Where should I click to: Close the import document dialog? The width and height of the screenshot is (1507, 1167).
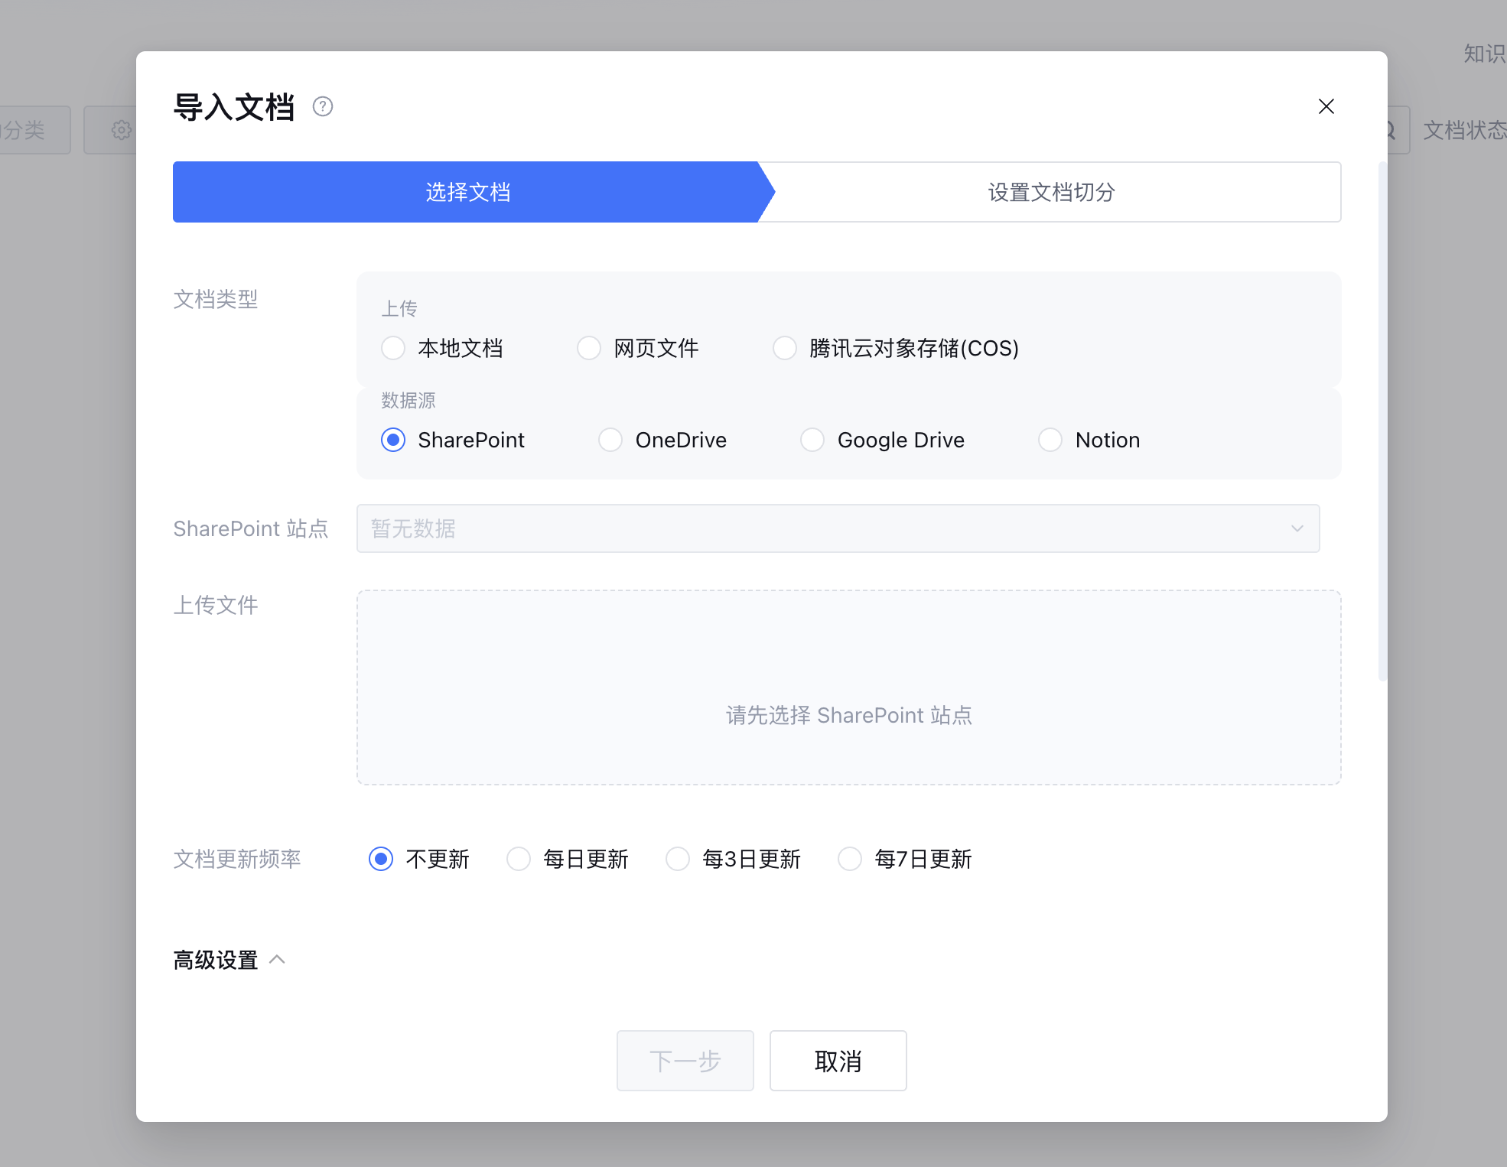[1326, 106]
